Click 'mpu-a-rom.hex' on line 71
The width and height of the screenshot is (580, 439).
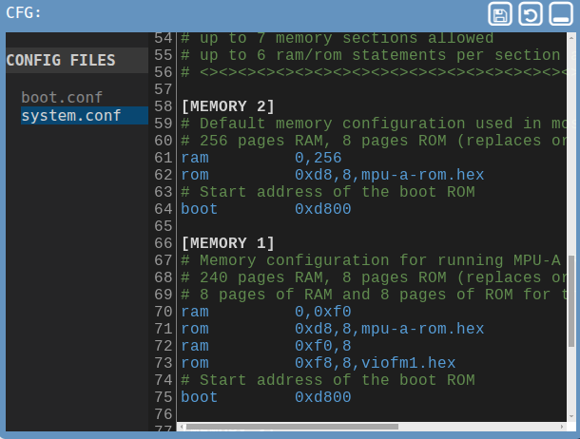pos(422,329)
